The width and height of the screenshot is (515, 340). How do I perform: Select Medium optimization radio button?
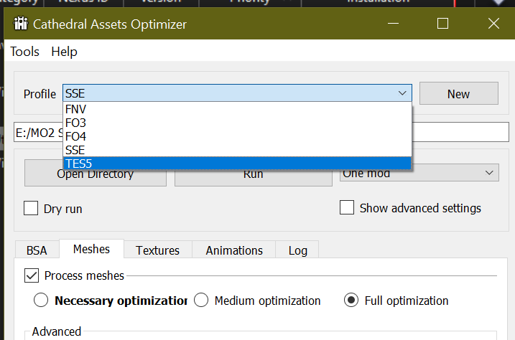(201, 300)
